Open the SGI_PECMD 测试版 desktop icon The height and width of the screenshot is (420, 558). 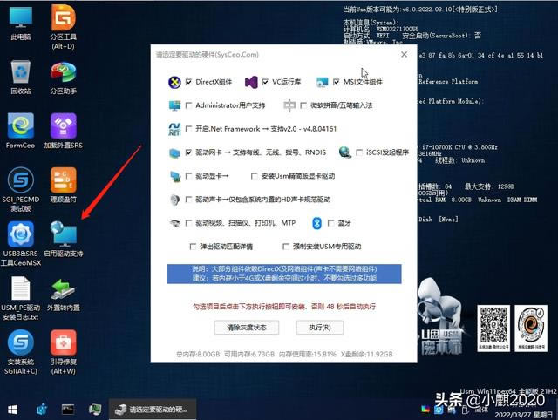(21, 190)
